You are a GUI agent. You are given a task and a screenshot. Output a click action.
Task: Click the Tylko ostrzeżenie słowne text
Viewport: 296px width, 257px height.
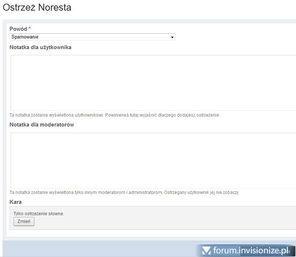pos(39,213)
